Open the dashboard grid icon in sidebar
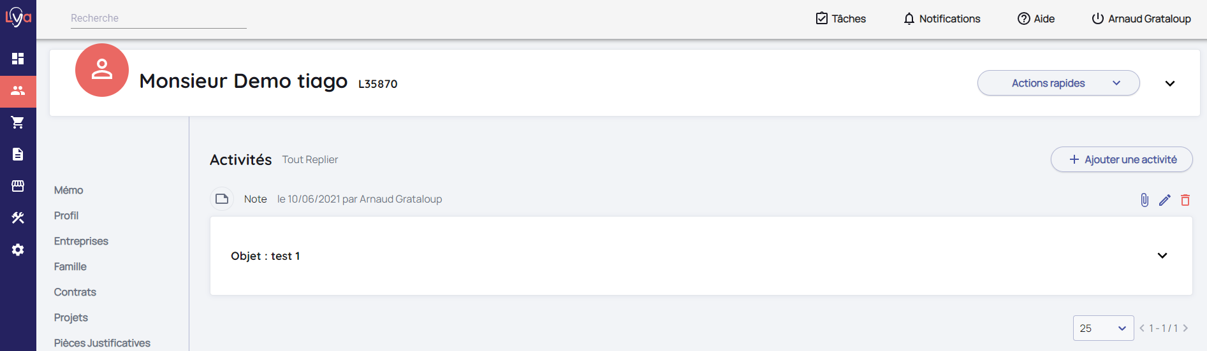Screen dimensions: 1207x351 pyautogui.click(x=18, y=59)
